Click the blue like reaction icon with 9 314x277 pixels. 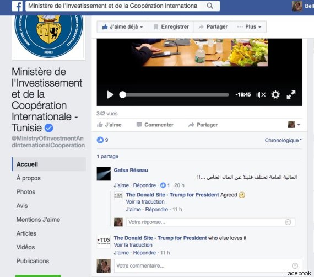(x=100, y=140)
